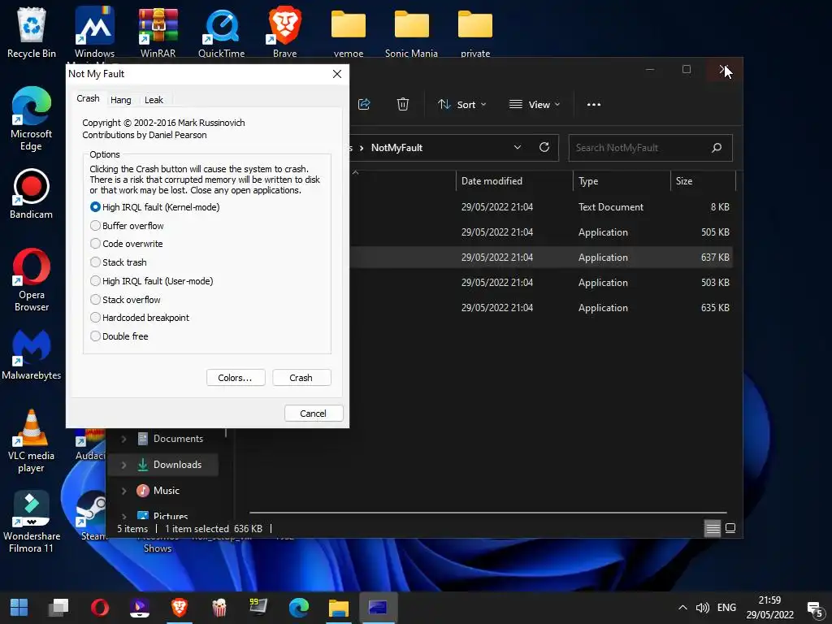Launch the Opera Browser desktop shortcut

(x=32, y=279)
